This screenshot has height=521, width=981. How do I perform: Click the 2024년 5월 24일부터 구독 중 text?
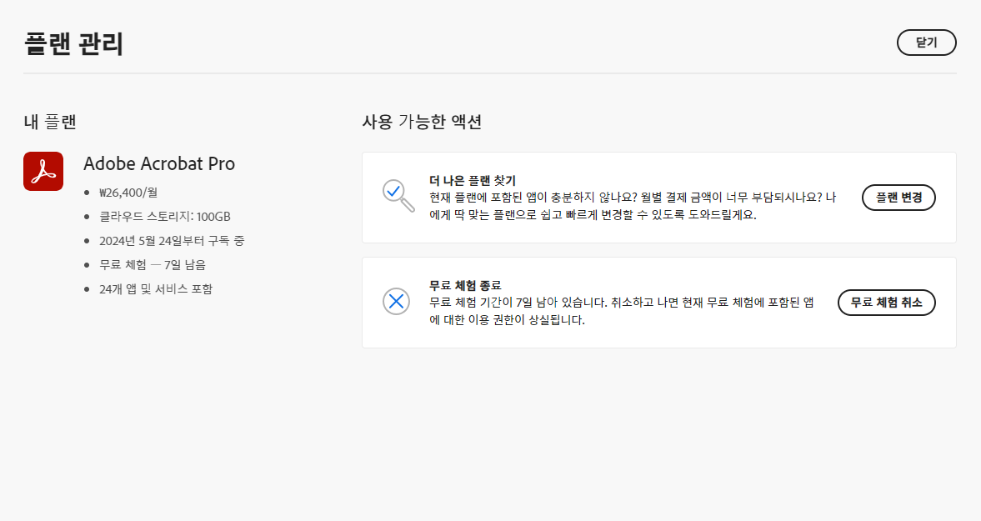tap(172, 241)
